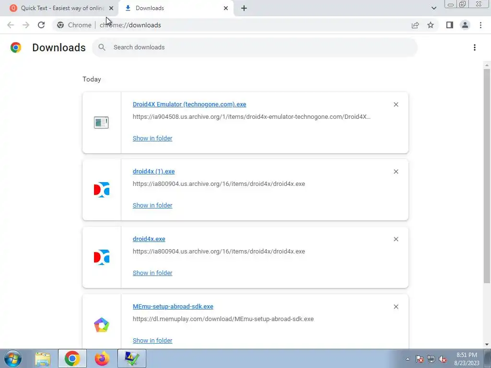Click the Chrome logo beside Downloads title
Screen dimensions: 491x368
click(x=16, y=47)
